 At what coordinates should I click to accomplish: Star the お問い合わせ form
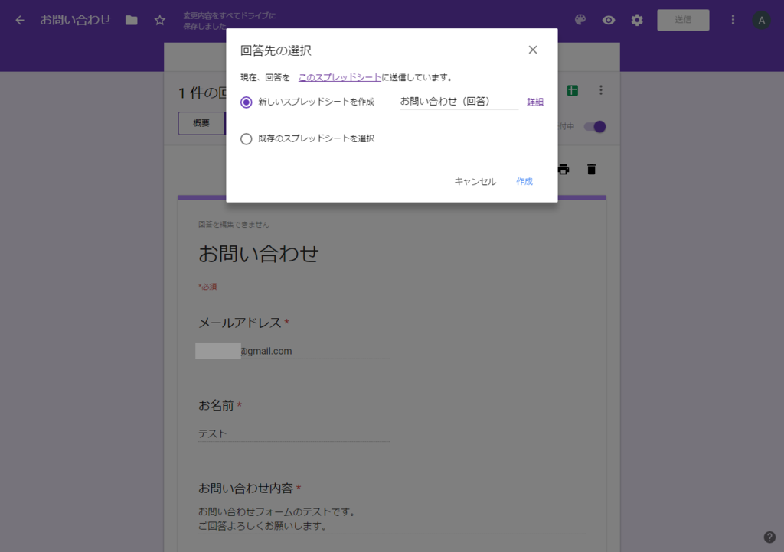click(x=159, y=20)
